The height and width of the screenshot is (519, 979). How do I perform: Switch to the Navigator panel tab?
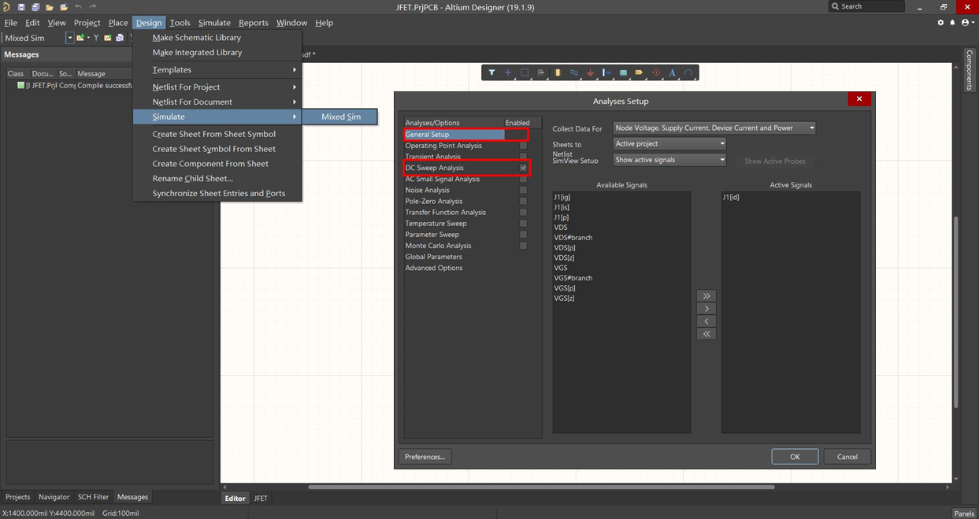click(x=54, y=497)
